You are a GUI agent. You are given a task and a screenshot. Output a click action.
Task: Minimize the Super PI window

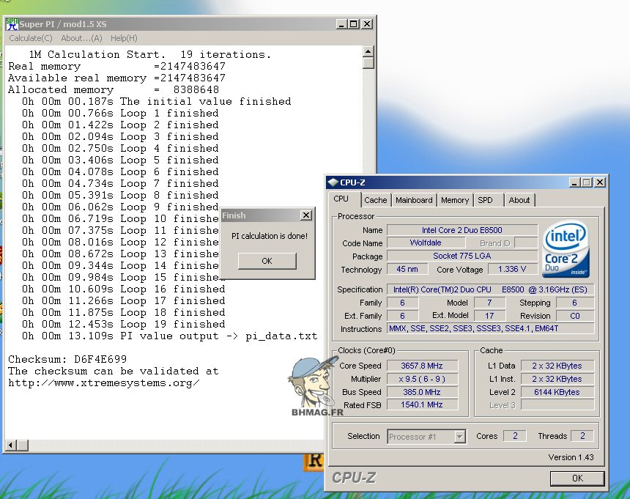[341, 24]
